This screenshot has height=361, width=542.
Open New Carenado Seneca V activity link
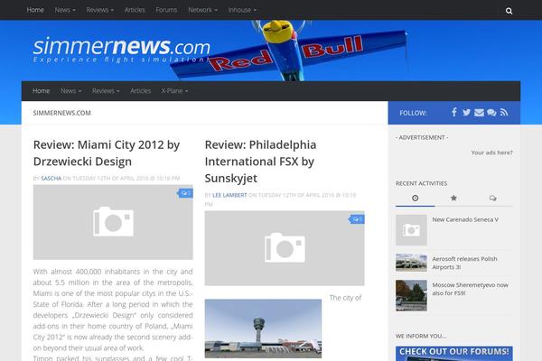pos(465,219)
